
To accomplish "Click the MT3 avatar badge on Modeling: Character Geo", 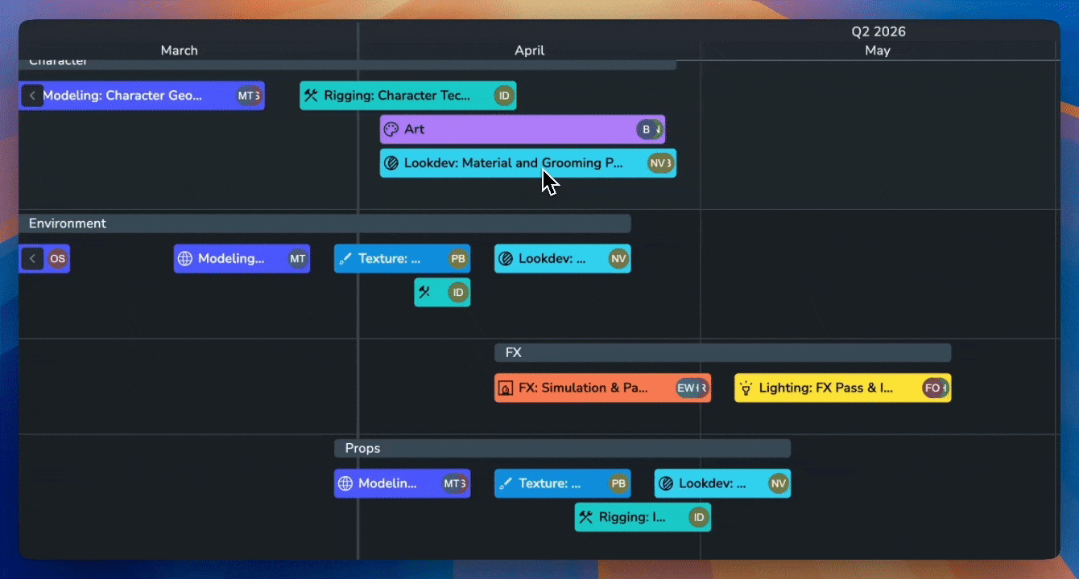I will (249, 95).
